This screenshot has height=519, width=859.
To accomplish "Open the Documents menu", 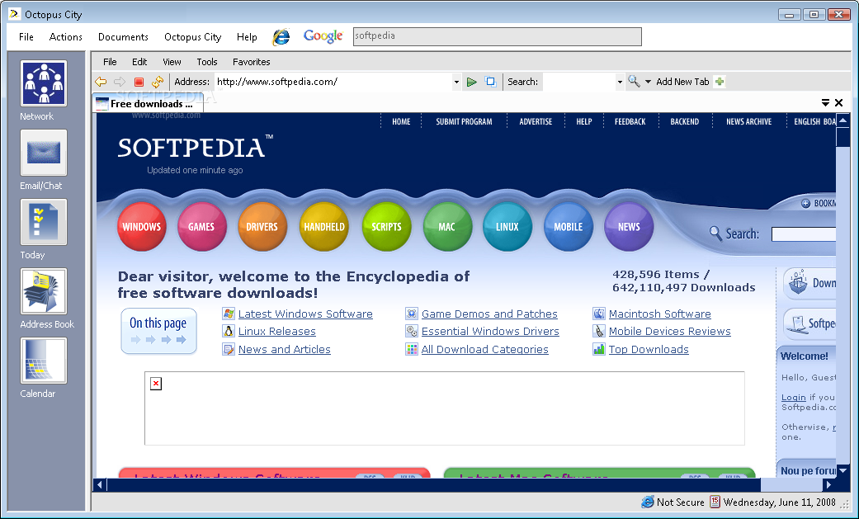I will click(123, 37).
